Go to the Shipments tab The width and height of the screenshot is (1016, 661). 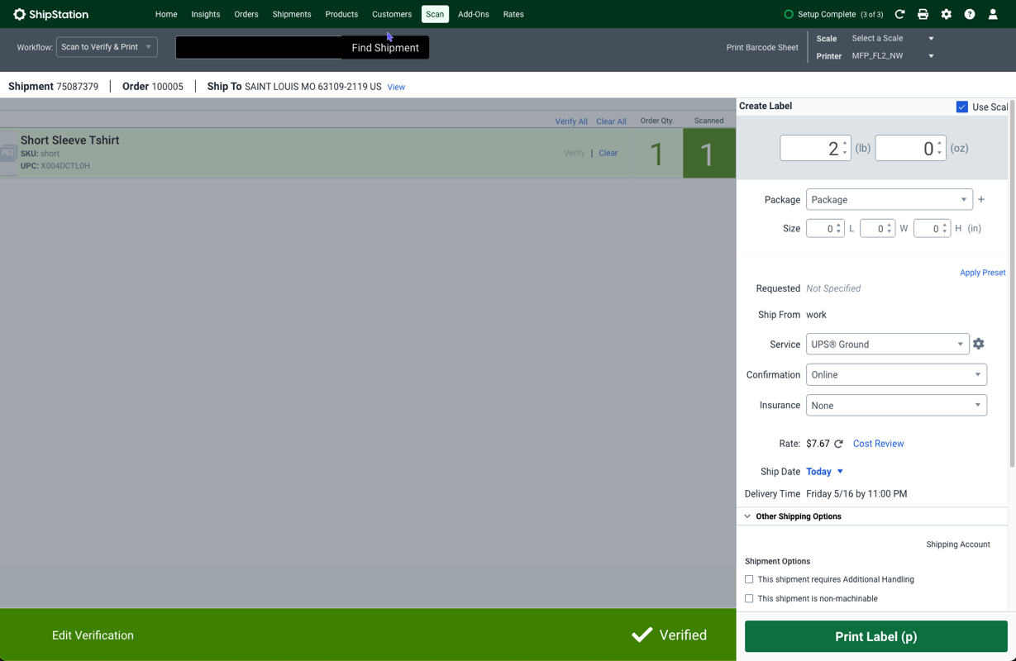pyautogui.click(x=291, y=14)
